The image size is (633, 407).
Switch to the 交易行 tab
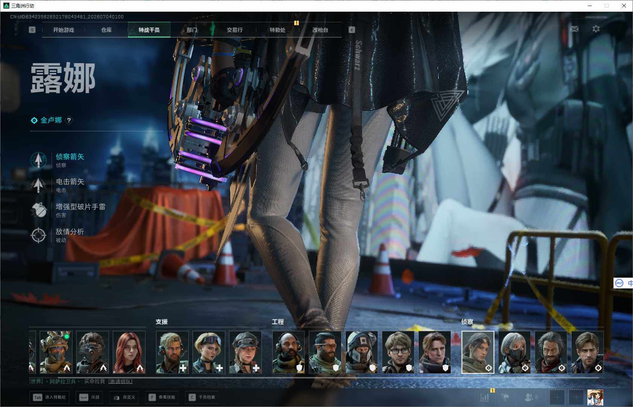(235, 30)
